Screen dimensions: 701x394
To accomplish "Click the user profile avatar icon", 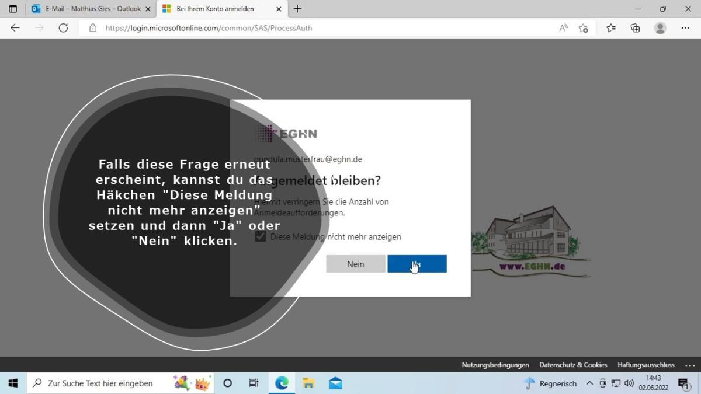I will pyautogui.click(x=660, y=28).
